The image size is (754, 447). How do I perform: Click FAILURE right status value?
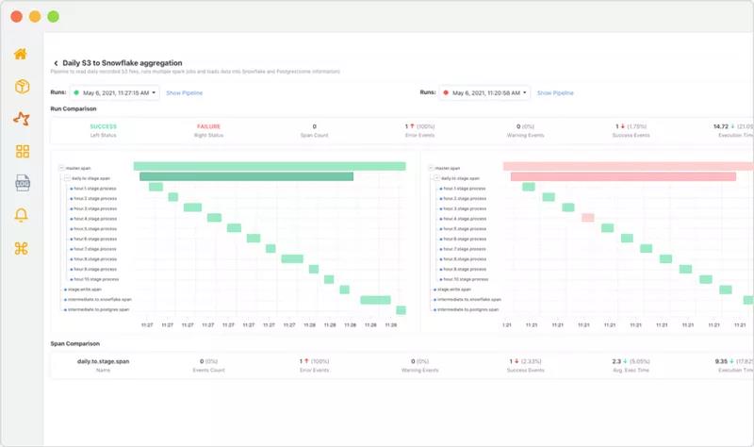click(x=208, y=126)
